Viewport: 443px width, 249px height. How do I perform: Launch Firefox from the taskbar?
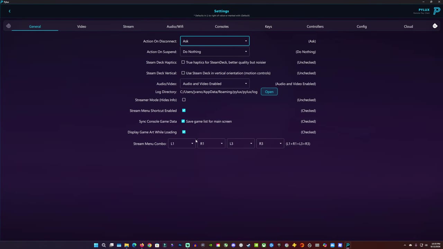tap(142, 245)
